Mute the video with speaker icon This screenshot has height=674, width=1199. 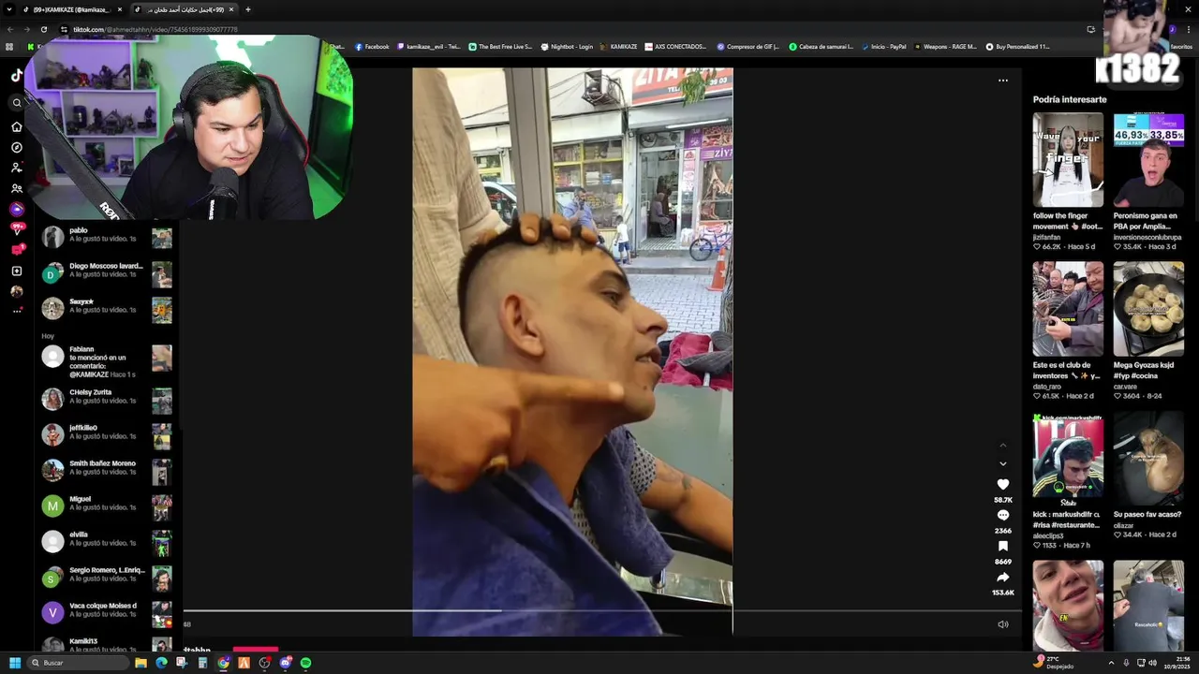[x=1002, y=624]
